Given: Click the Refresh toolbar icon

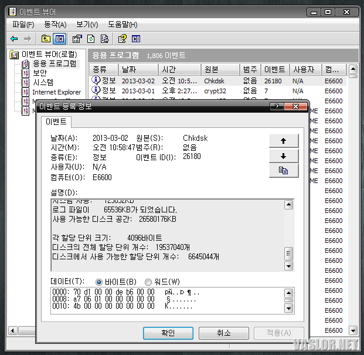Looking at the screenshot, I should coord(91,39).
